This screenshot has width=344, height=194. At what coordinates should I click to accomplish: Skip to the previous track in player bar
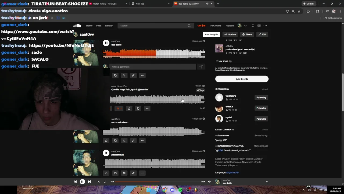tap(75, 182)
